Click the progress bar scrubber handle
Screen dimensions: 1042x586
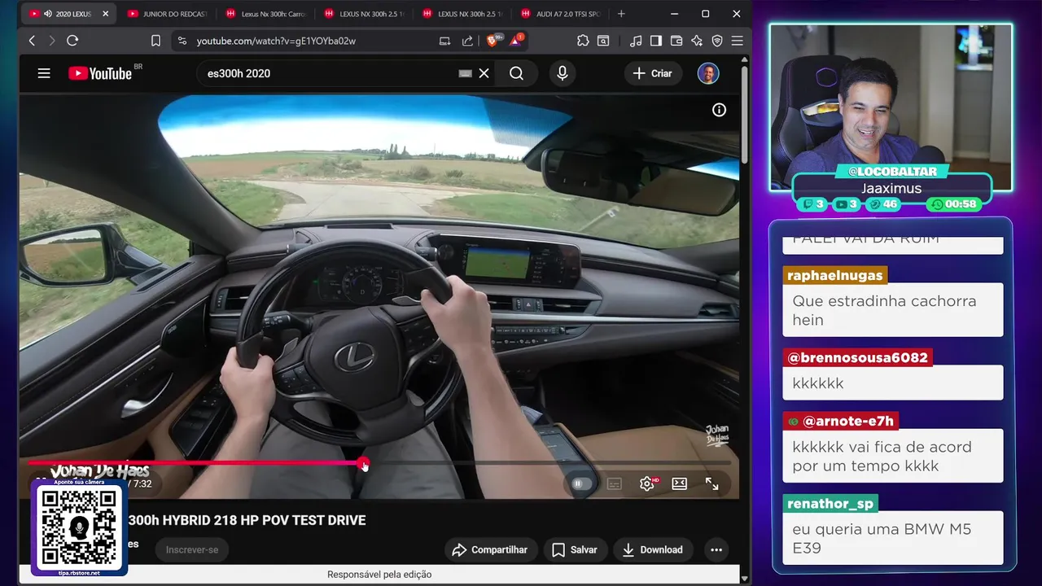(x=364, y=464)
